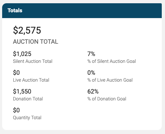Screen dimensions: 165x134
Task: Select the $2,575 auction total amount
Action: (x=27, y=30)
